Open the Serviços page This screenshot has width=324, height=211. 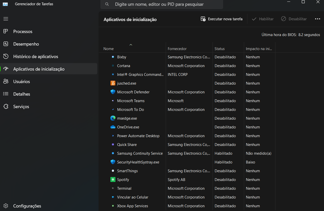49,106
